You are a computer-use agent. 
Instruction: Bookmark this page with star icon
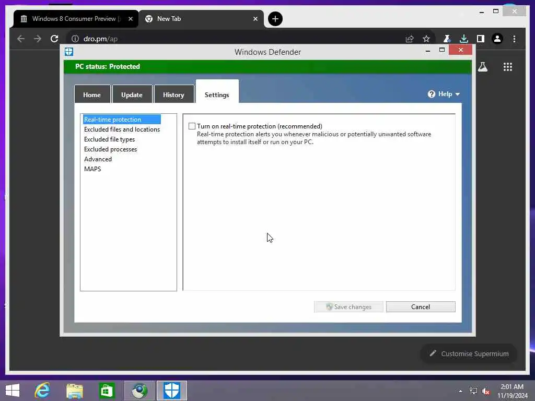click(426, 39)
